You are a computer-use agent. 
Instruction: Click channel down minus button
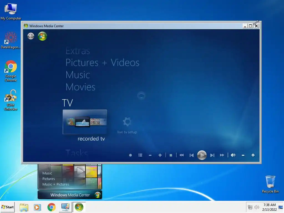(150, 155)
